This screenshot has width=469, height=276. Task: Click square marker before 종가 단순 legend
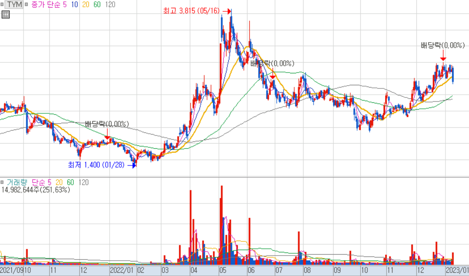(26, 5)
